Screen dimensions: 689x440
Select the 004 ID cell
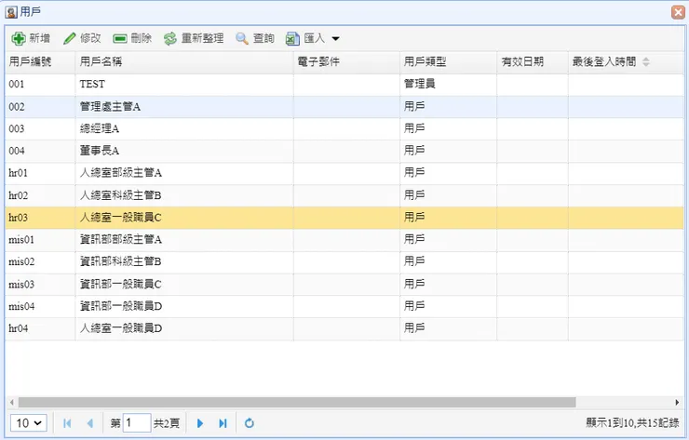[40, 151]
